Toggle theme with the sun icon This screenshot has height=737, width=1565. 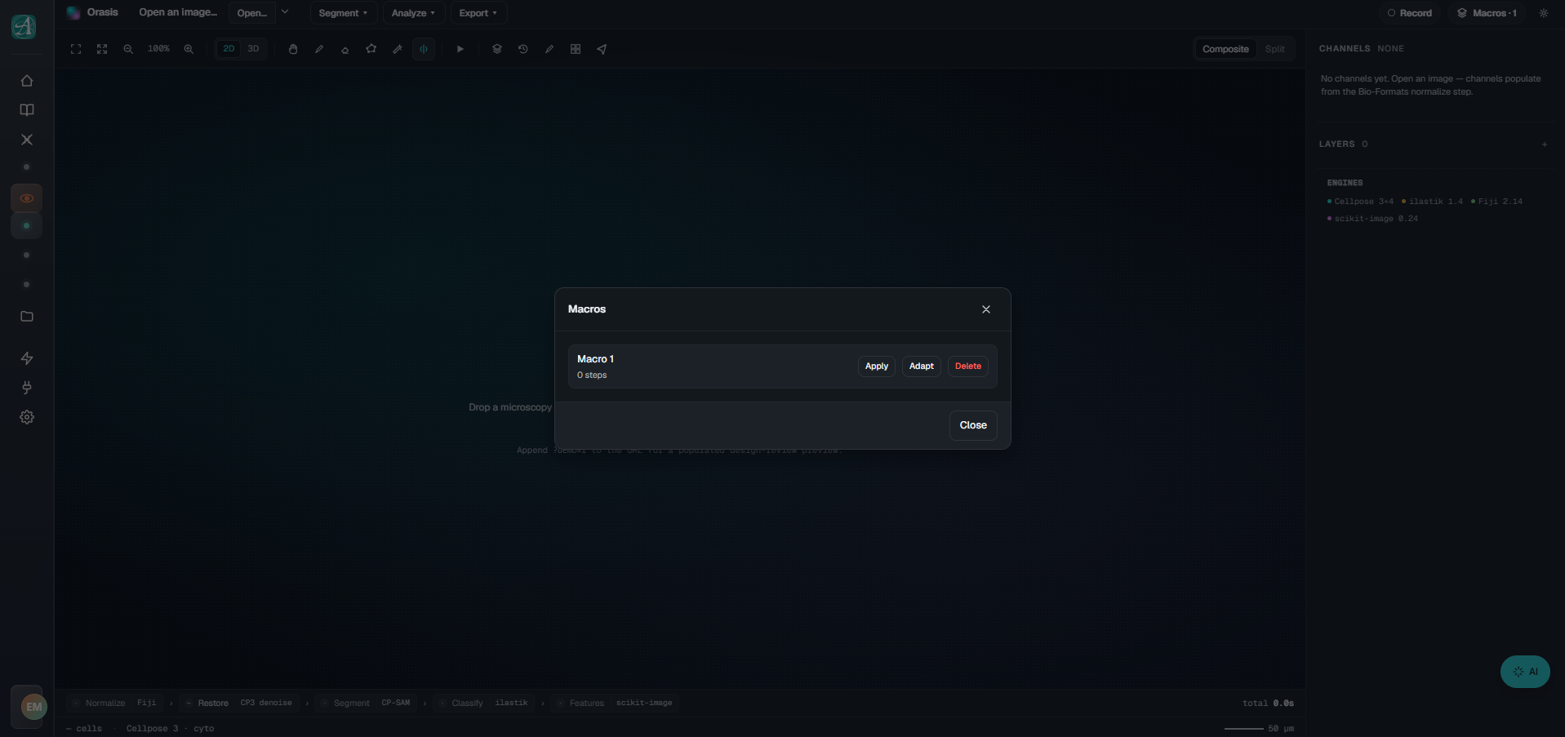(x=1544, y=13)
